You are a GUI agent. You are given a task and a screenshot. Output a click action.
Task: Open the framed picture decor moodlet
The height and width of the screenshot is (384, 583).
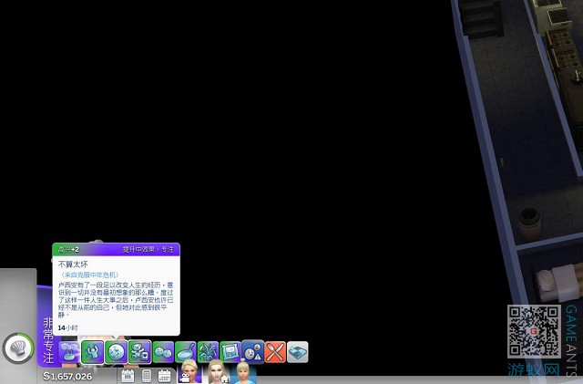click(230, 352)
